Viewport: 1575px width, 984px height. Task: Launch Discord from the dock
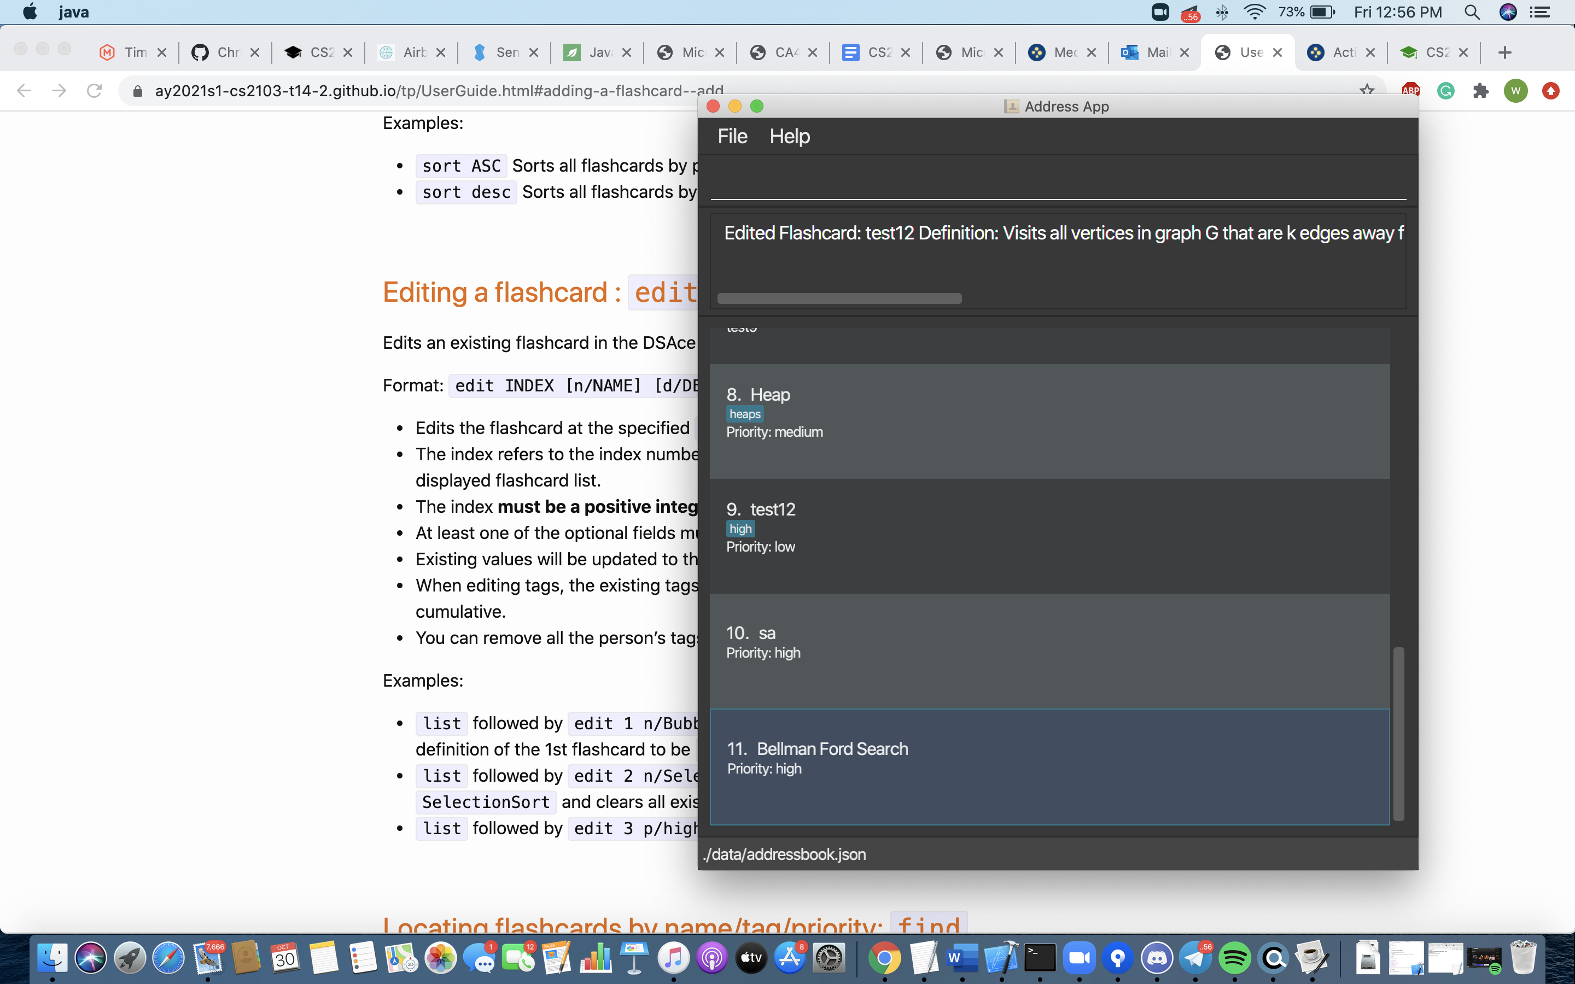1157,958
